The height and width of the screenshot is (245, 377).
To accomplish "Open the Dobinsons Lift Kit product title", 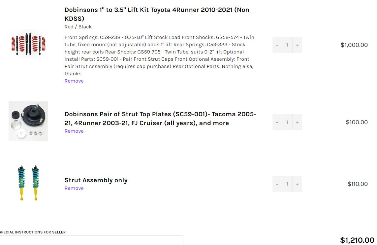I will click(157, 14).
